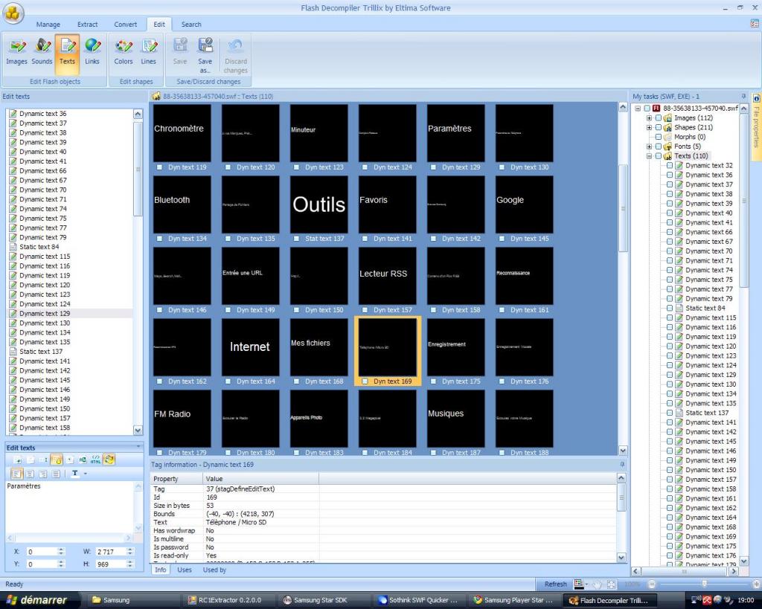Screen dimensions: 762x609
Task: Switch to the Uses tab
Action: pyautogui.click(x=185, y=570)
